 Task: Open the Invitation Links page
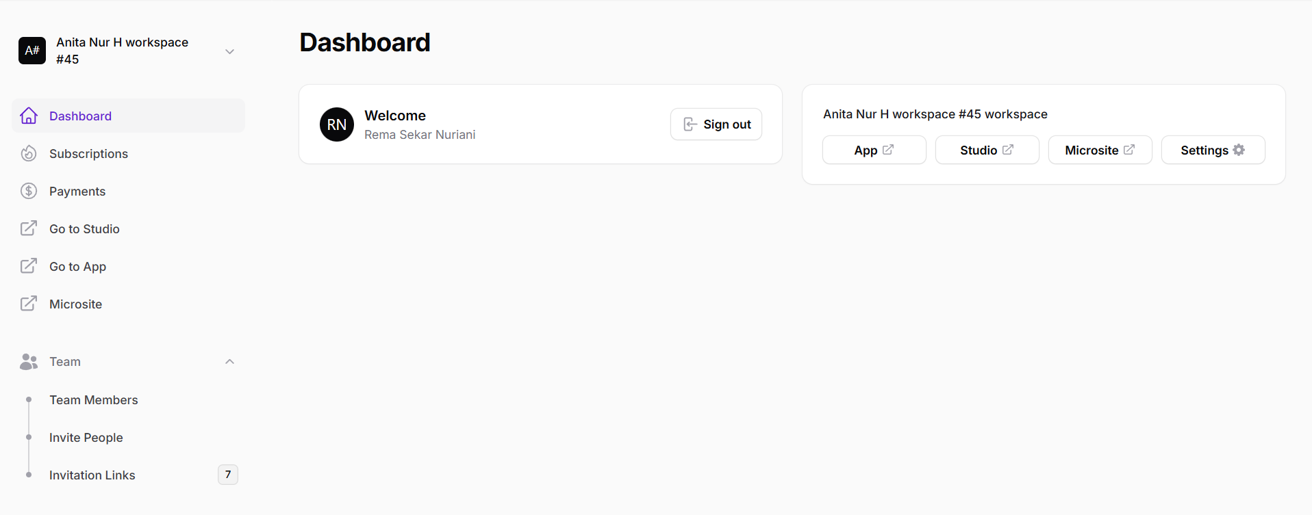tap(92, 475)
